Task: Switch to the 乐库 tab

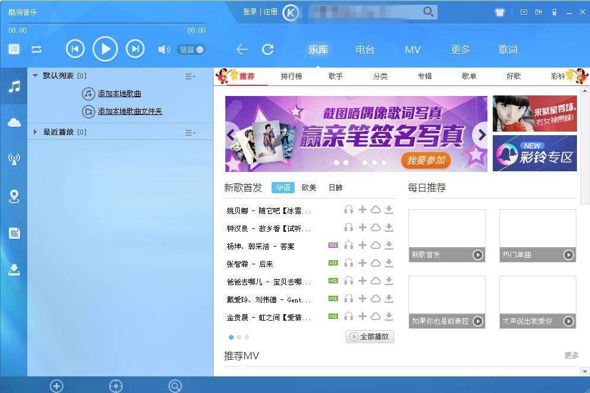Action: click(318, 50)
